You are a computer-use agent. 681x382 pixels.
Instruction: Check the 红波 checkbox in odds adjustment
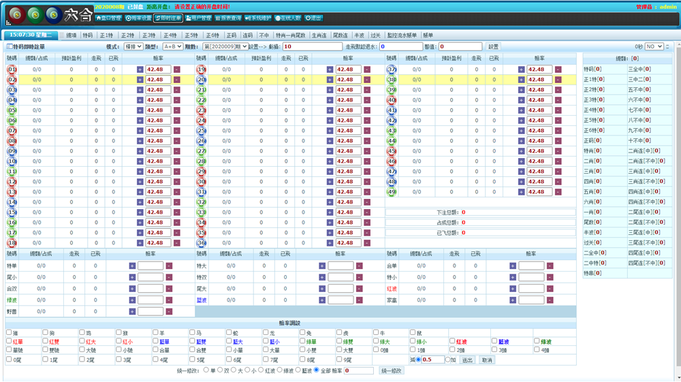point(452,342)
